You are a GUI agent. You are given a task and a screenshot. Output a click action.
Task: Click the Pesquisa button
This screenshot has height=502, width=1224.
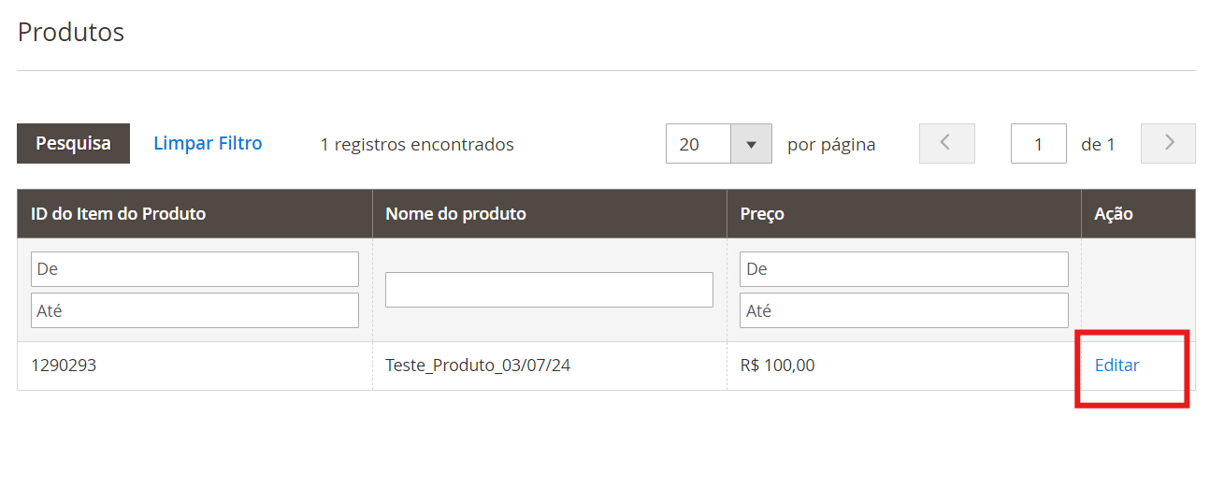click(73, 144)
